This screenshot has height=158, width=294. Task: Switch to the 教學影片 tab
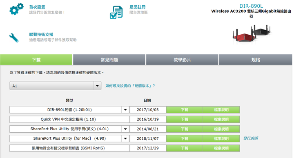click(182, 60)
